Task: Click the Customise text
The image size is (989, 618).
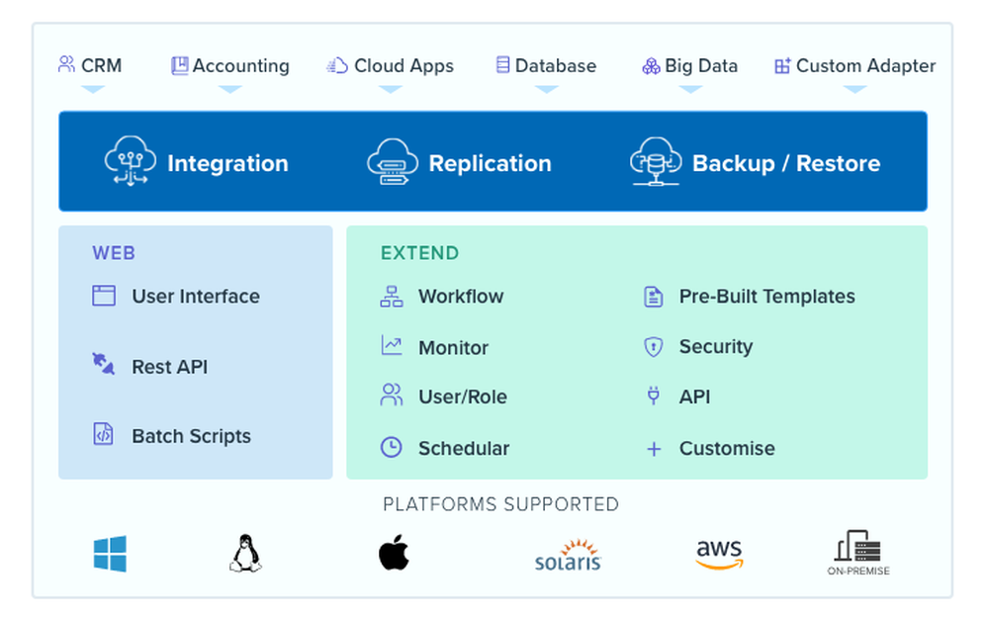Action: (x=727, y=448)
